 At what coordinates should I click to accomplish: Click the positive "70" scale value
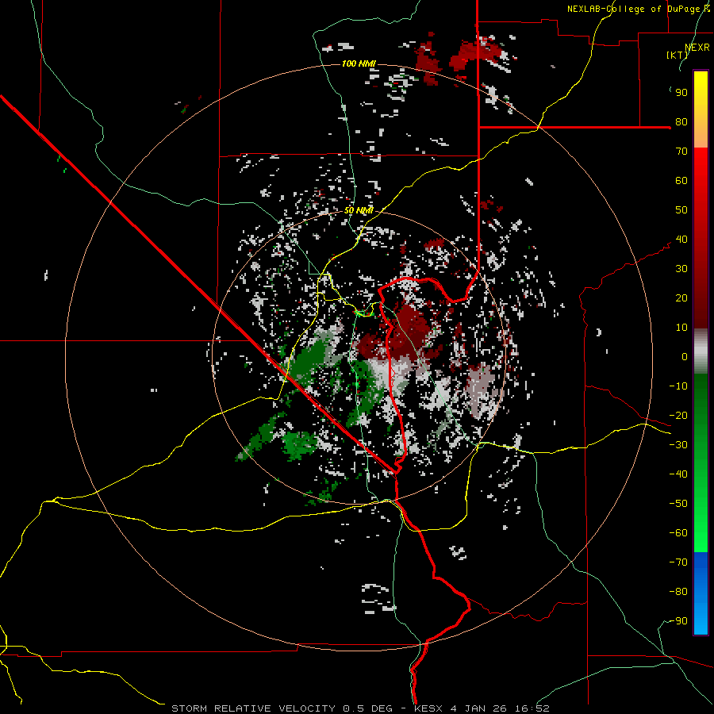pyautogui.click(x=681, y=152)
